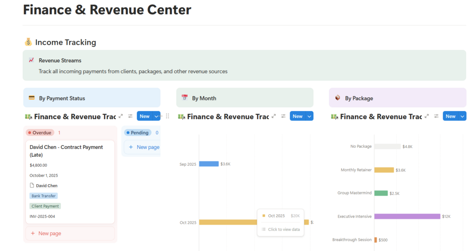This screenshot has height=251, width=473.
Task: Expand the By Package database to full page
Action: click(x=427, y=116)
